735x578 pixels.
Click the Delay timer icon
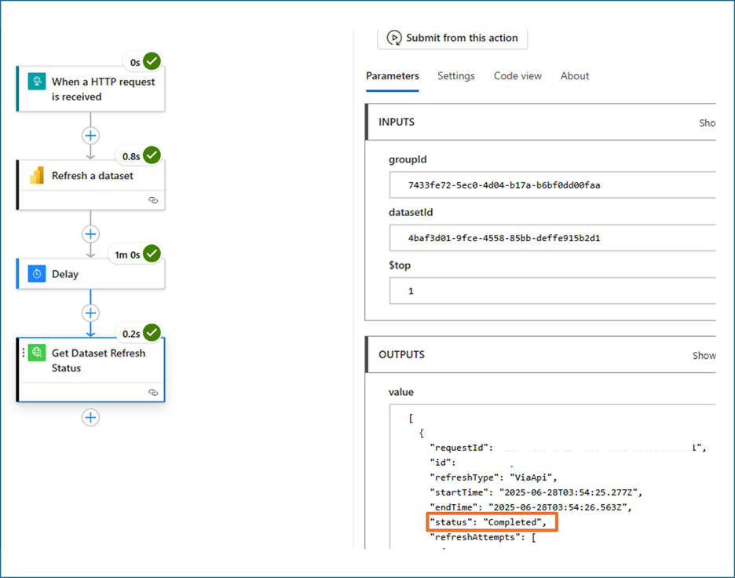[37, 274]
